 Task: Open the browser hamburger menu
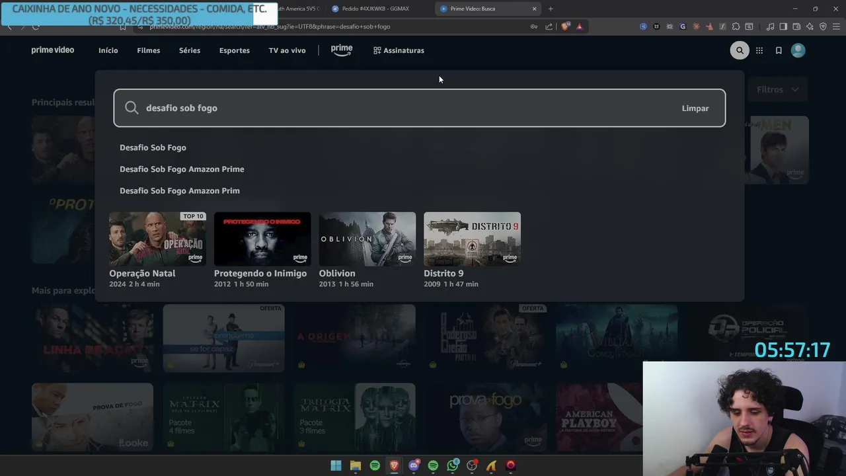(836, 26)
